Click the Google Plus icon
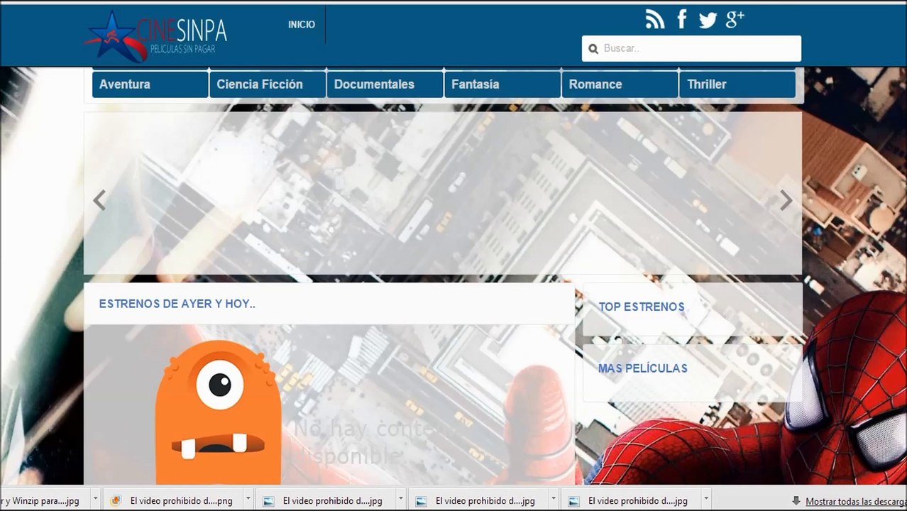The width and height of the screenshot is (907, 511). 735,19
